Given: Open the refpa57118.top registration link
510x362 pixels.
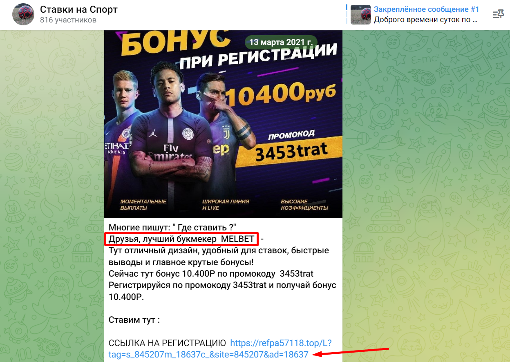Looking at the screenshot, I should [220, 349].
